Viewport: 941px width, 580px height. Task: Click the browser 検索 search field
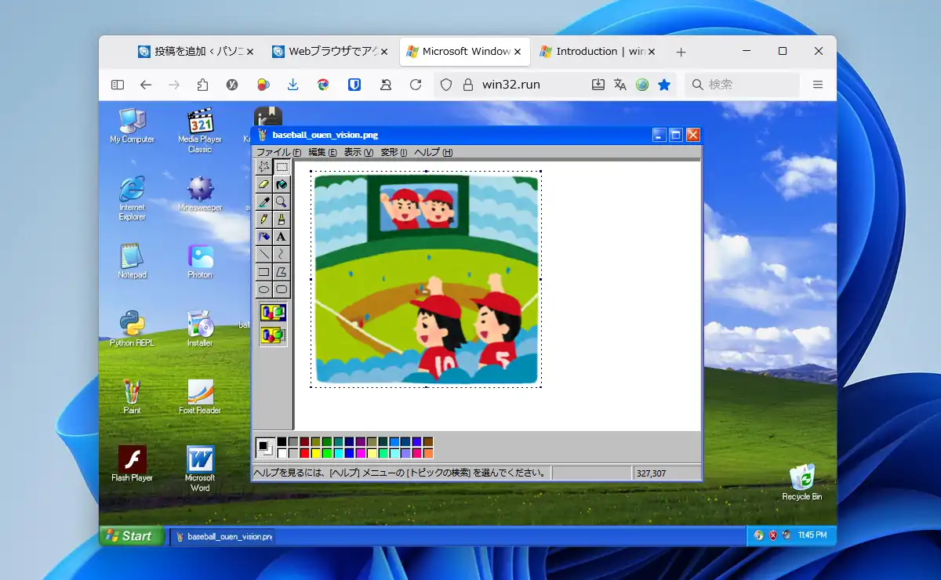click(741, 85)
